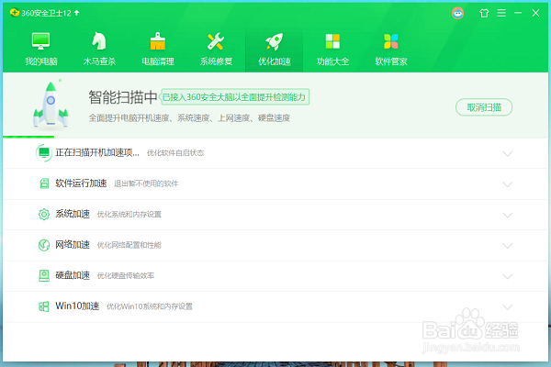551x367 pixels.
Task: Click the 智能扫描中 heading
Action: click(123, 97)
